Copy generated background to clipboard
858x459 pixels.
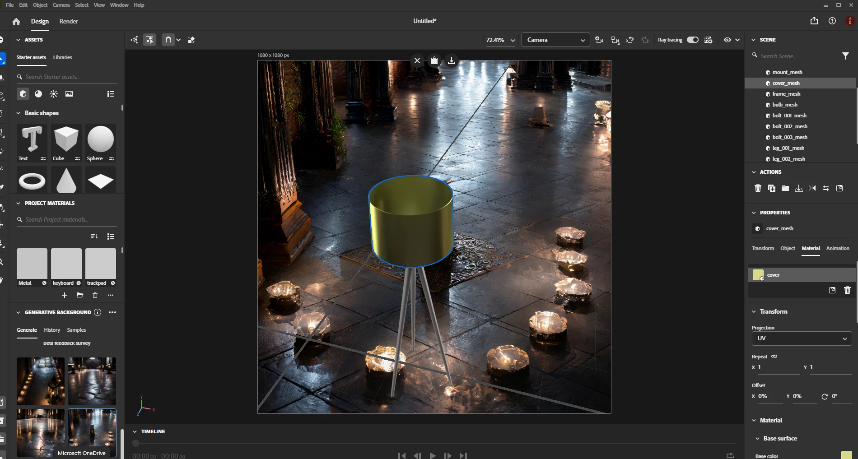(x=434, y=60)
